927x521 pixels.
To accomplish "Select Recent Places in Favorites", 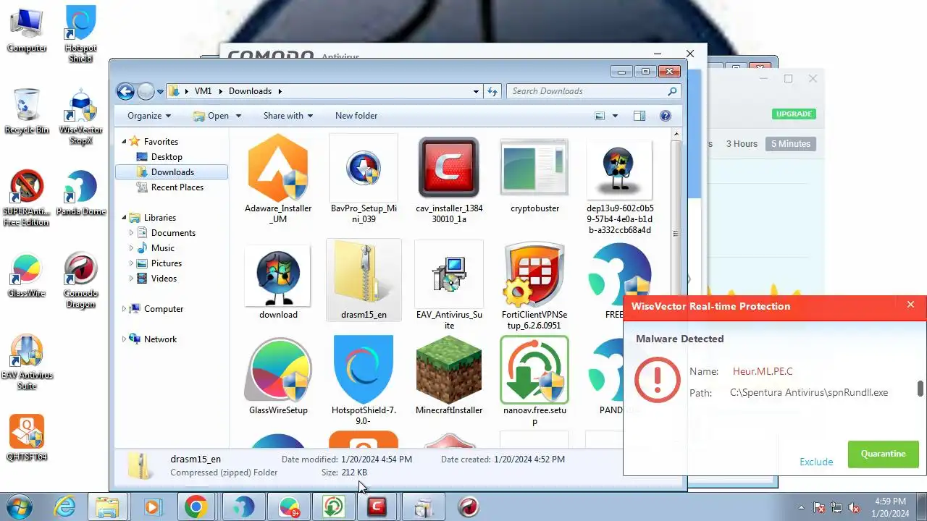I will coord(177,187).
